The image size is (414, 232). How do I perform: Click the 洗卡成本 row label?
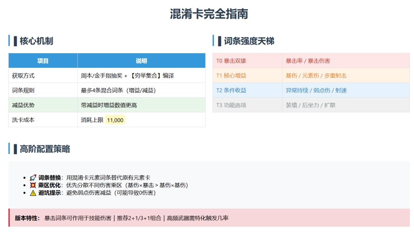tap(23, 120)
